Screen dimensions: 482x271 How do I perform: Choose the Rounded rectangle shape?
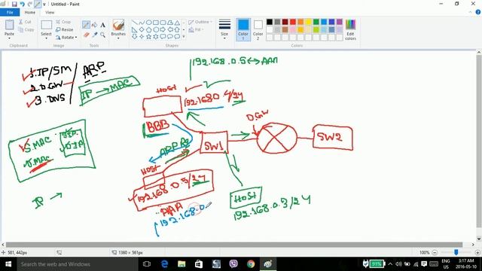pos(163,23)
